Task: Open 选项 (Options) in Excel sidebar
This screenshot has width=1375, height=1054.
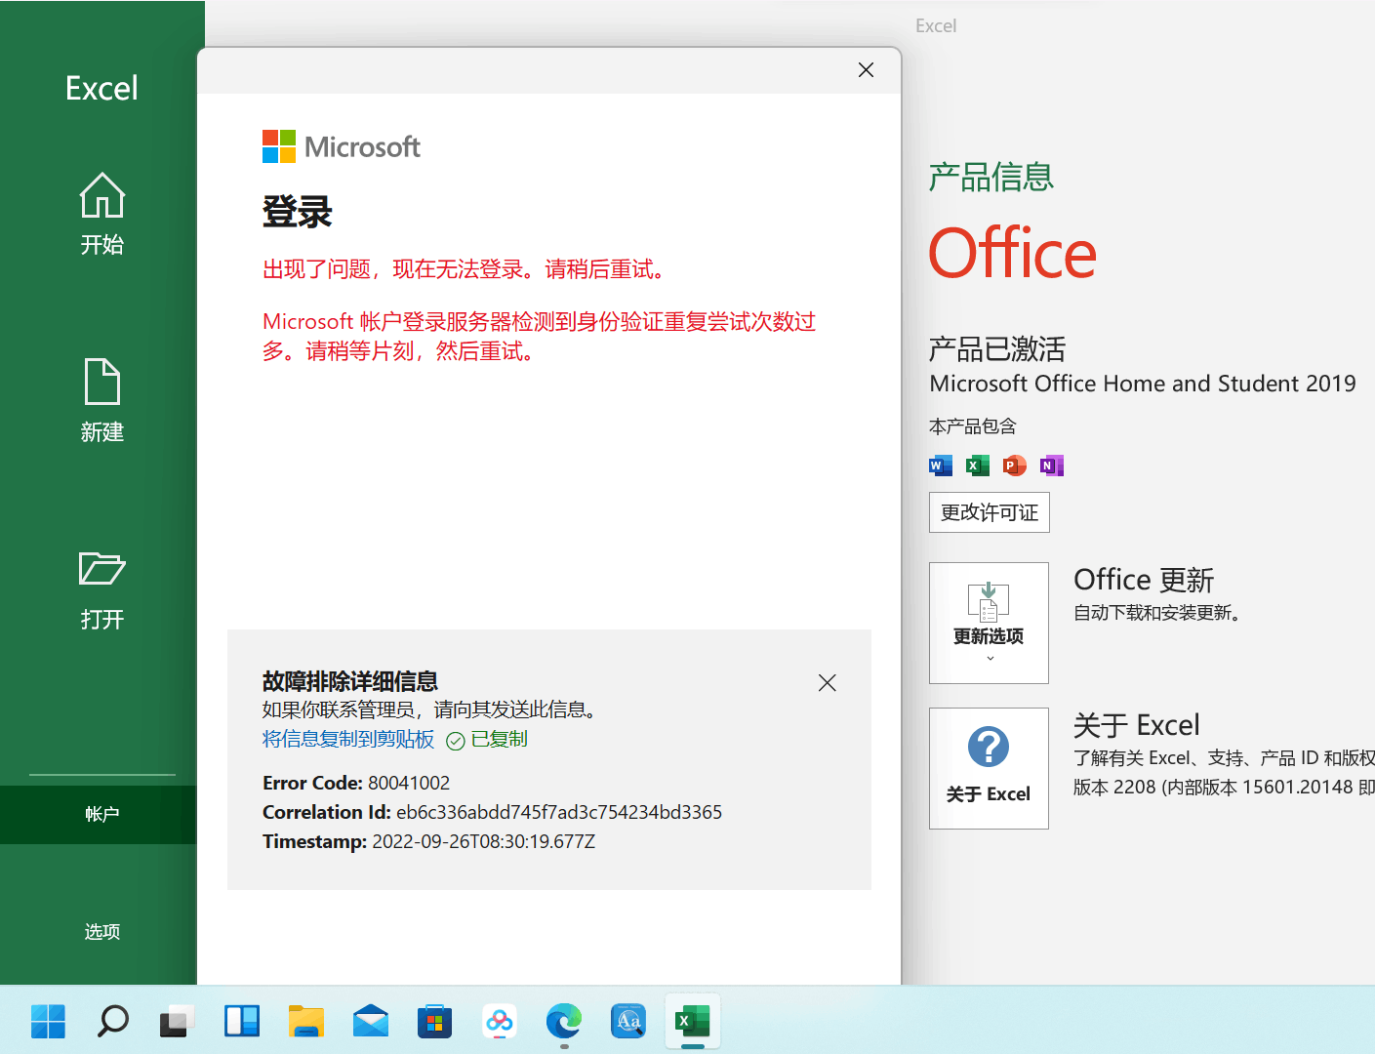Action: pyautogui.click(x=101, y=932)
